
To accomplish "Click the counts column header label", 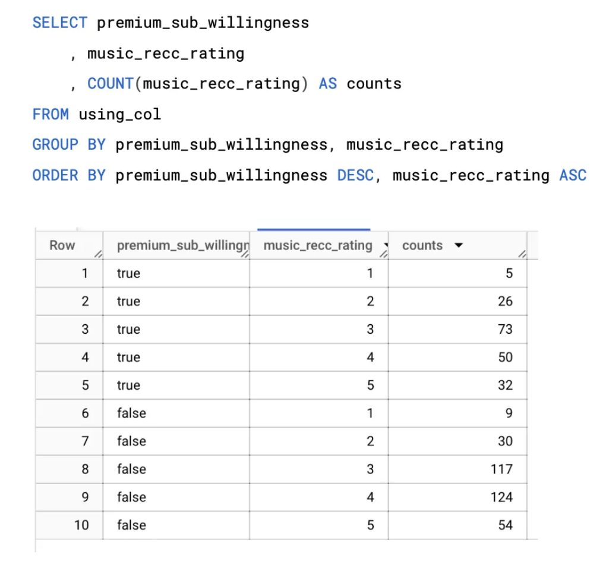I will coord(422,246).
